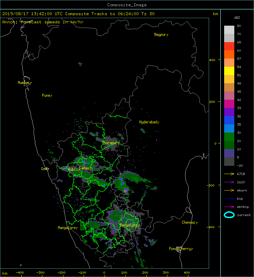
Task: Click the -400 tick on the horizontal axis
Action: pos(20,273)
